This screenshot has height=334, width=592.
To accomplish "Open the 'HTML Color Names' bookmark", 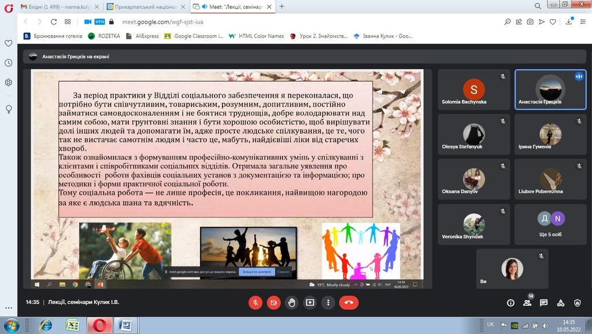I will coord(257,36).
